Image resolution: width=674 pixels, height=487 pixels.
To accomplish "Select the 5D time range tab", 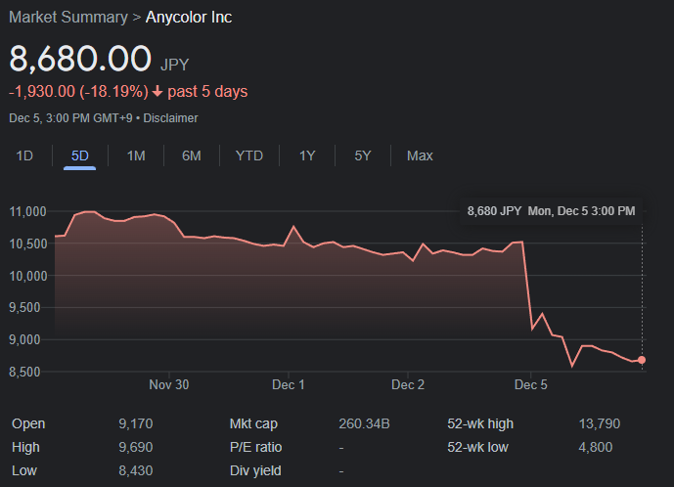I will tap(80, 155).
